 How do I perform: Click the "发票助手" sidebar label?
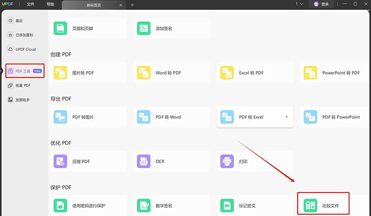coord(23,100)
